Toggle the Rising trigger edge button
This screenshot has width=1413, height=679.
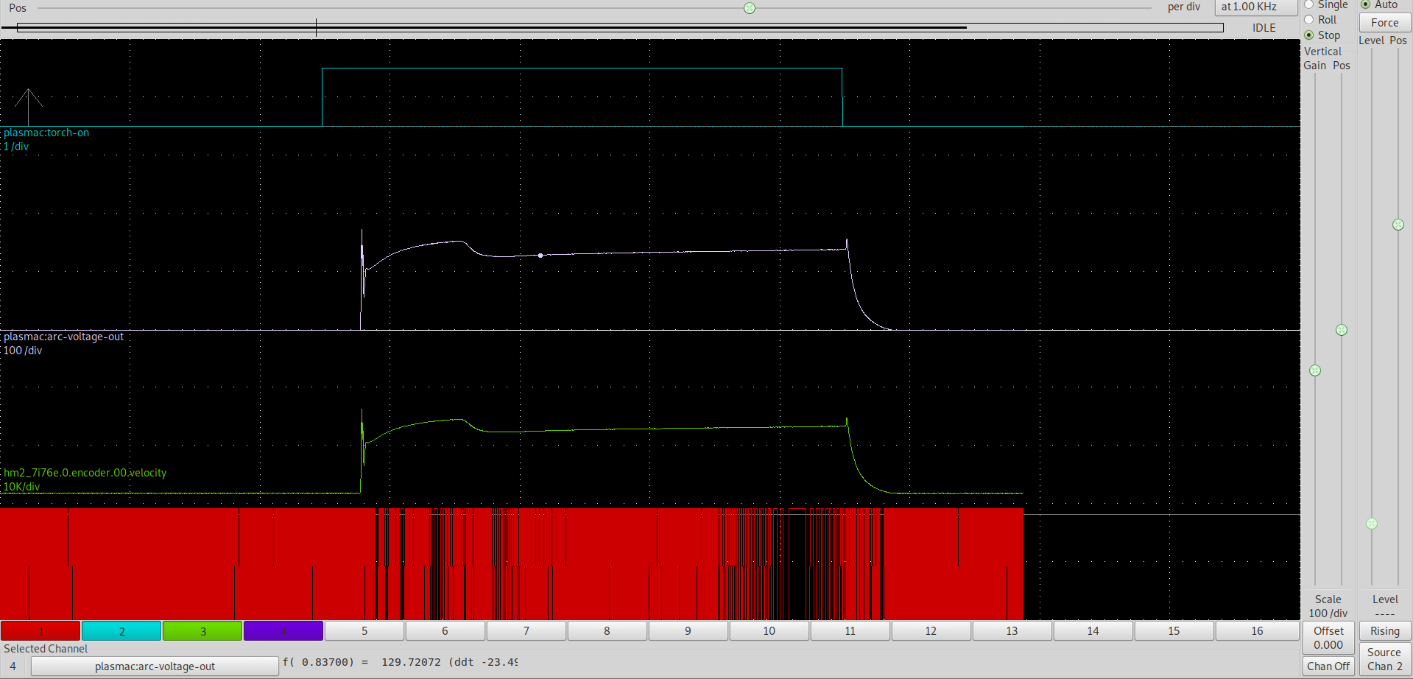(x=1385, y=631)
